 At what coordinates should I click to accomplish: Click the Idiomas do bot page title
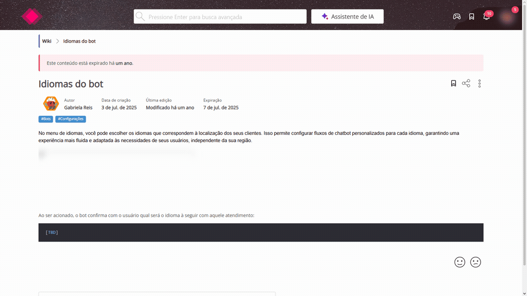pos(71,84)
